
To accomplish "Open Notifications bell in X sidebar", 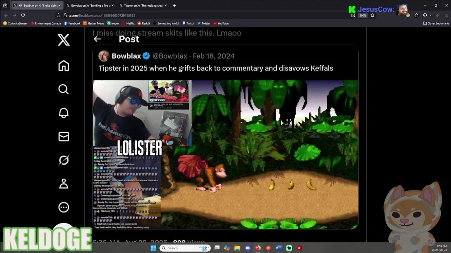I will tap(64, 113).
